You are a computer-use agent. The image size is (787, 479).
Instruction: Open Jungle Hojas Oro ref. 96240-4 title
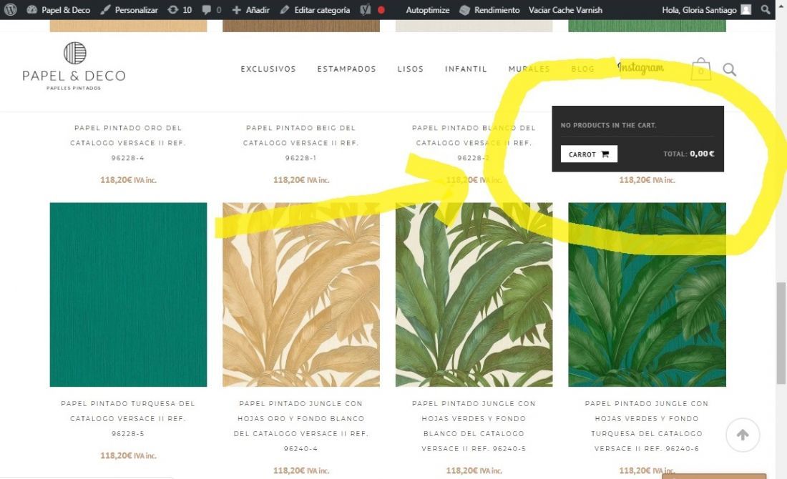tap(300, 426)
